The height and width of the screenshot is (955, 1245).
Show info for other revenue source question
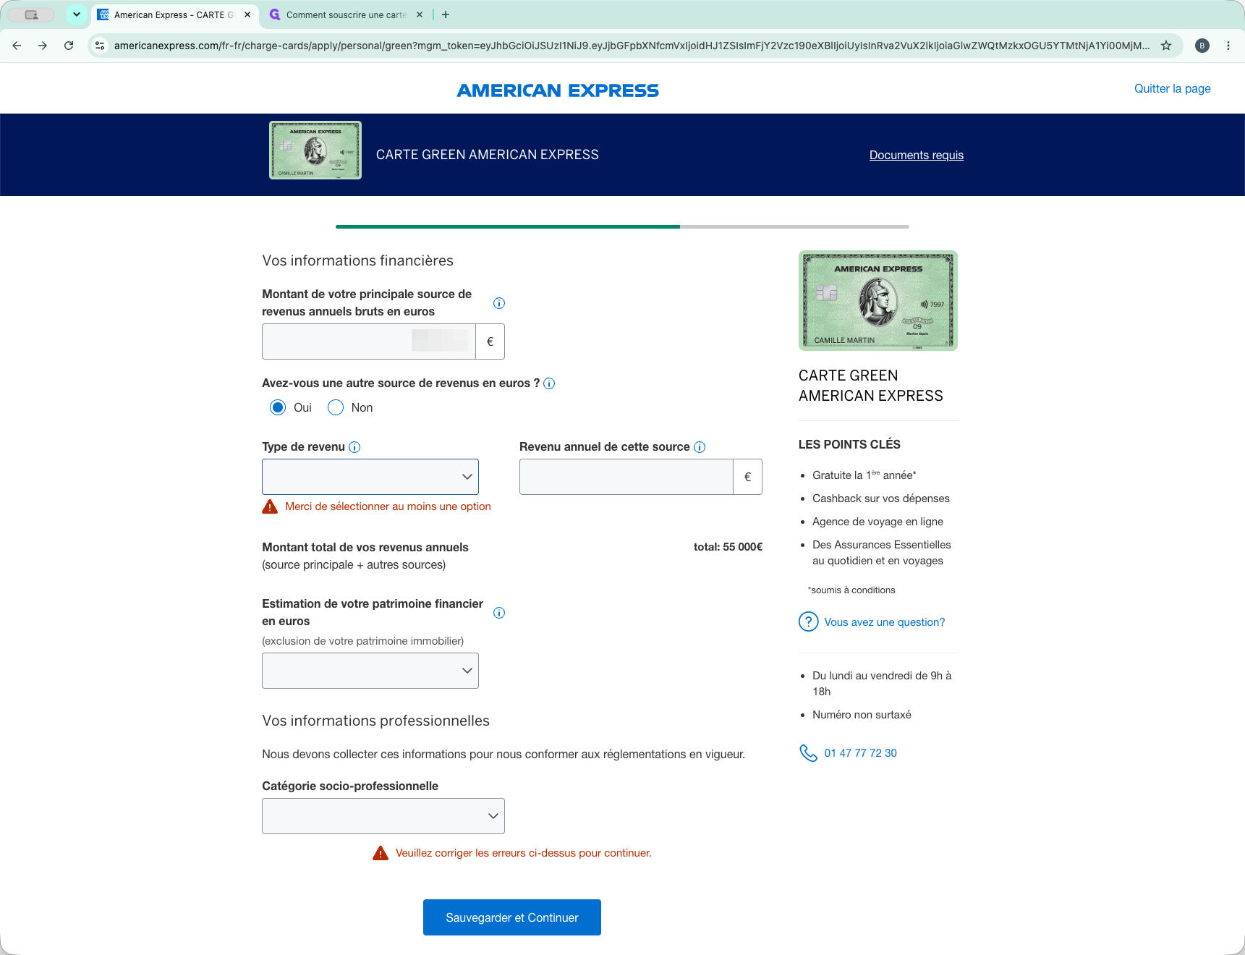(549, 383)
